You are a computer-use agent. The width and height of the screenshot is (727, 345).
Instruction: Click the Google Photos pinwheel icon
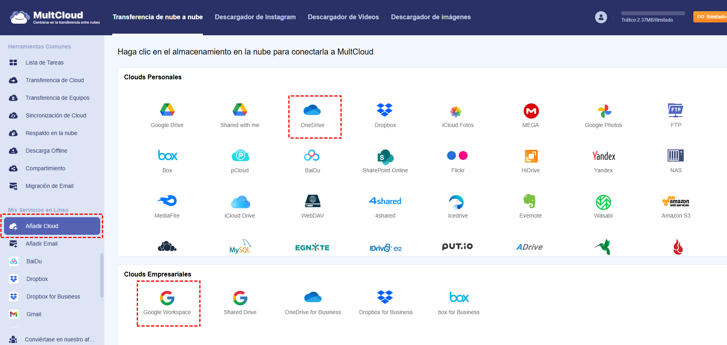[603, 111]
